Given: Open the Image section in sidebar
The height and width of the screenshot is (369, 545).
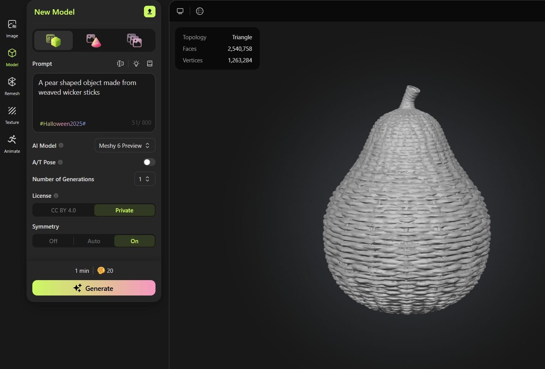Looking at the screenshot, I should pos(12,29).
